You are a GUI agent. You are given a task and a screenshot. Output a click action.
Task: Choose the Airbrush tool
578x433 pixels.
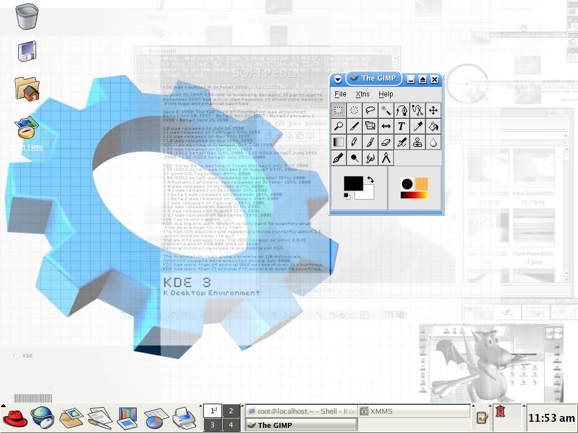pyautogui.click(x=402, y=142)
